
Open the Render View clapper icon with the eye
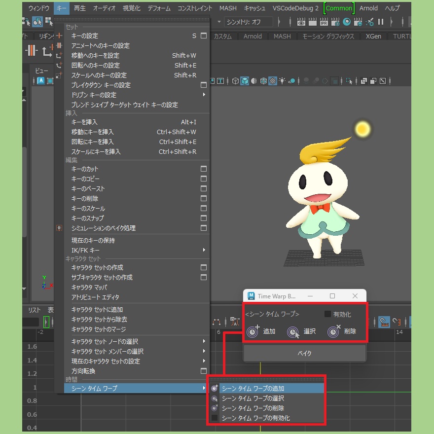coord(301,22)
